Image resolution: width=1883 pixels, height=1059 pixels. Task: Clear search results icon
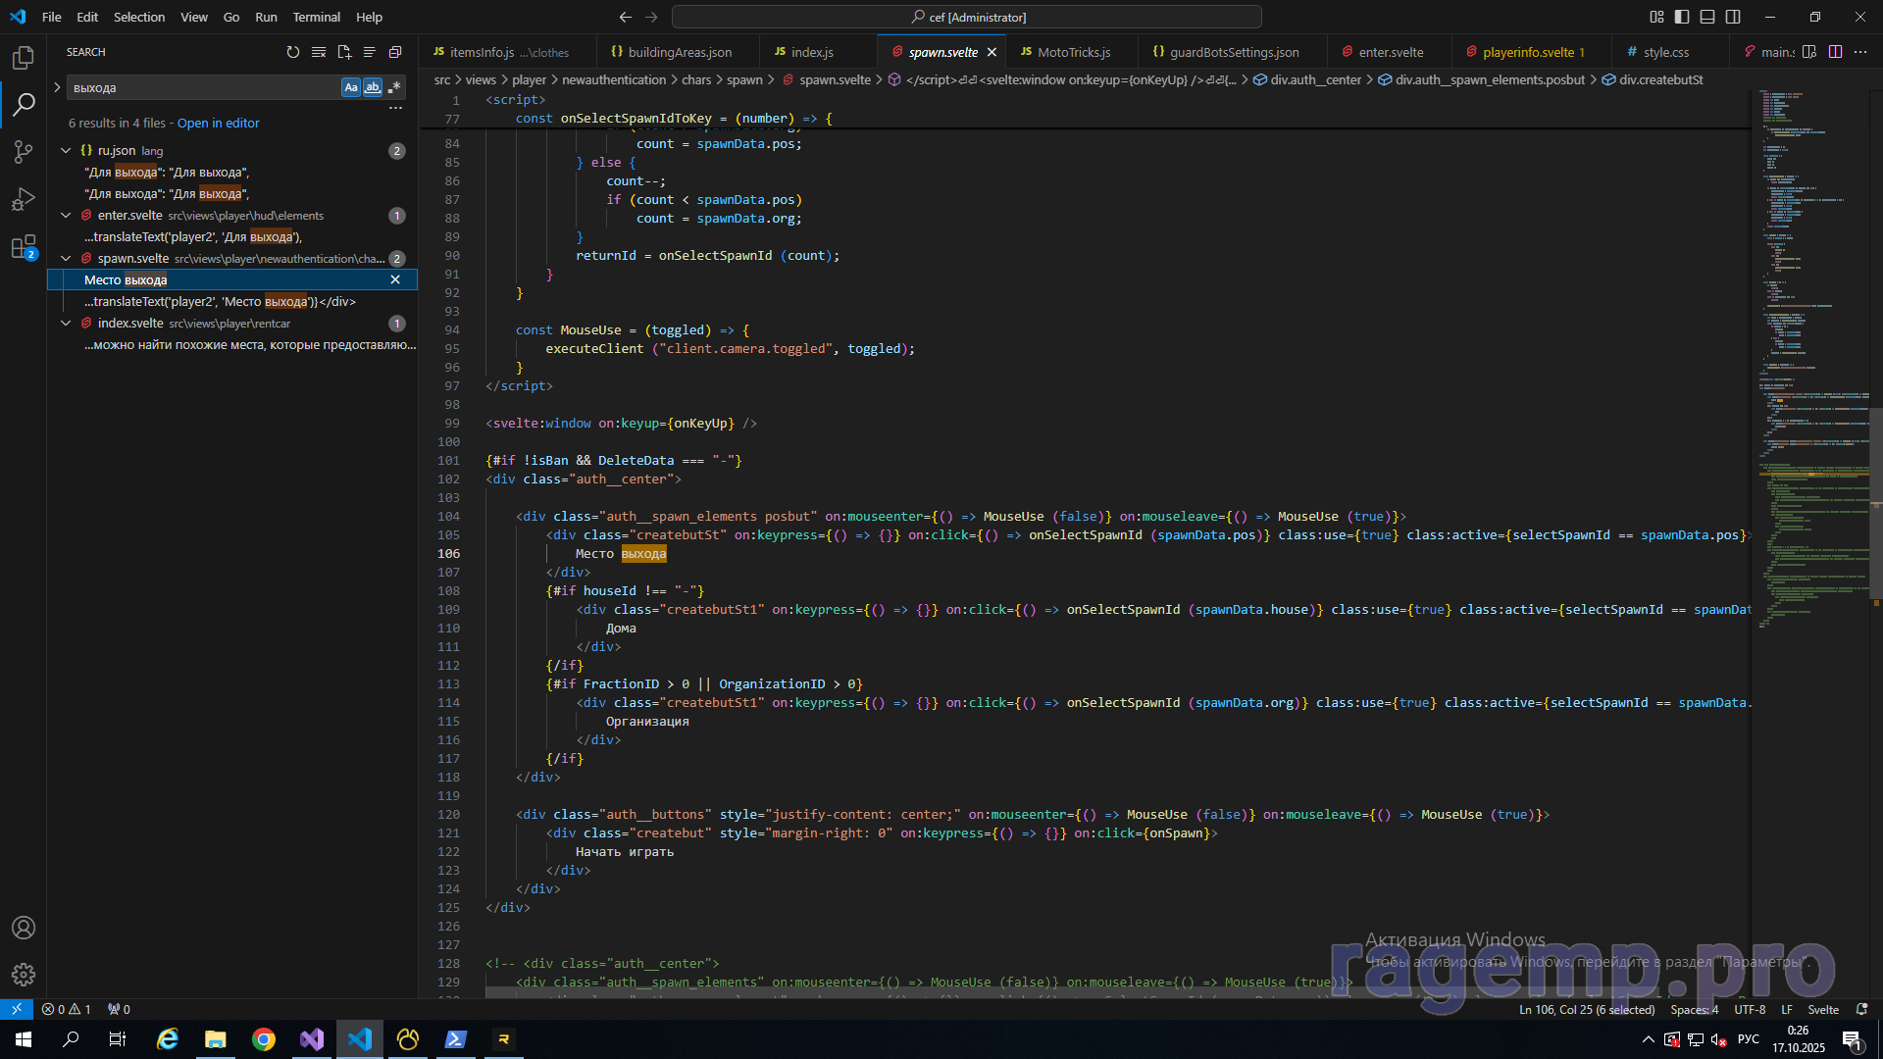pyautogui.click(x=319, y=52)
